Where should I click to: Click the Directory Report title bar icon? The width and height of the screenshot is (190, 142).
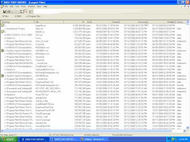click(x=2, y=2)
